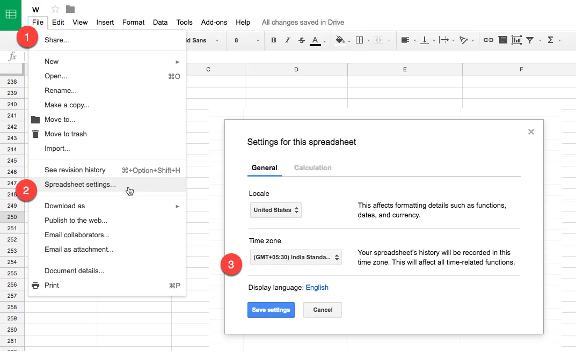
Task: Insert a chart using the toolbar icon
Action: (x=516, y=40)
